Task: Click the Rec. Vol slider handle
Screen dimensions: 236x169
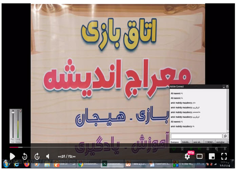Action: coord(13,112)
